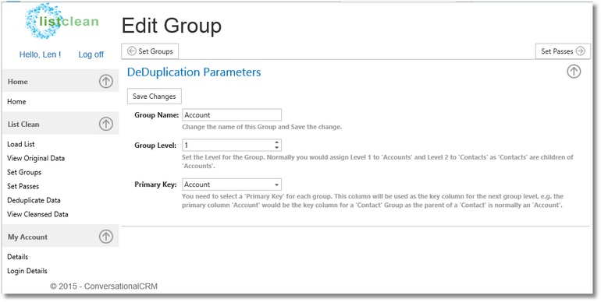Viewport: 601px width, 302px height.
Task: Click the Home section header
Action: pos(61,82)
